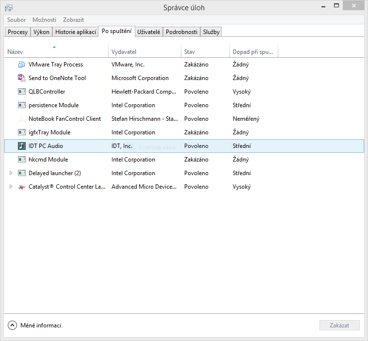This screenshot has height=341, width=368.
Task: Open the Možnosti menu
Action: [x=44, y=20]
